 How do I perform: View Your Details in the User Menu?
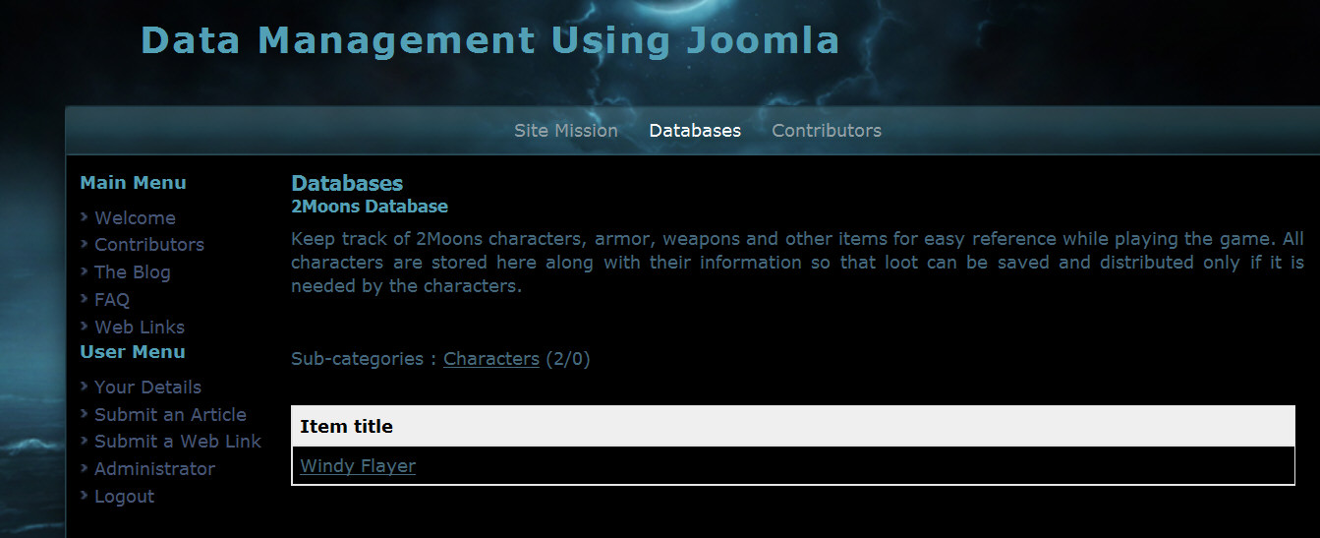point(147,388)
